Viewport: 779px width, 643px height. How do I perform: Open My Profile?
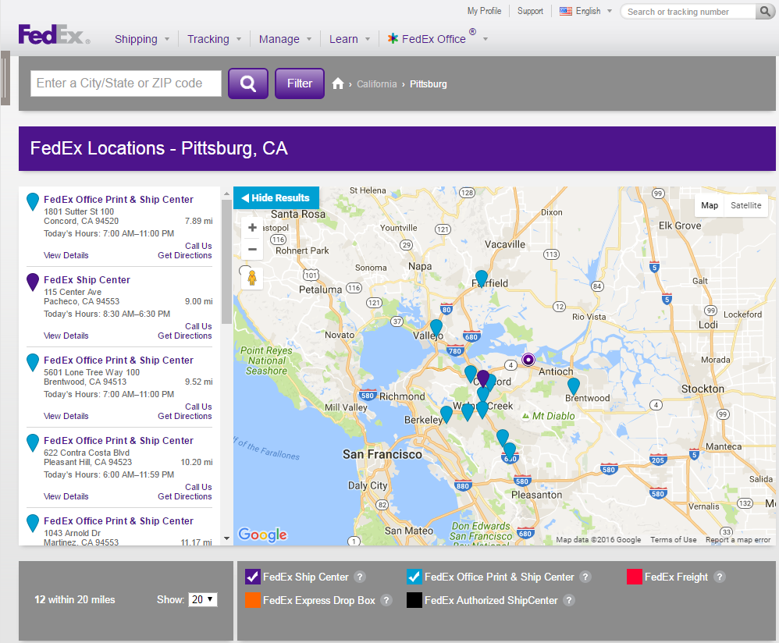point(485,11)
